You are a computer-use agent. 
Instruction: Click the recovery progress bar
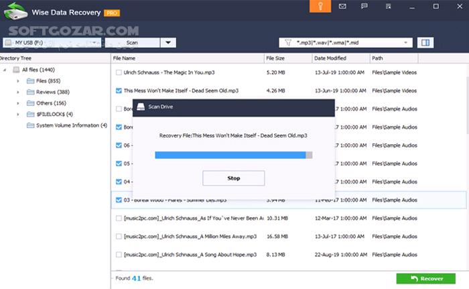234,155
